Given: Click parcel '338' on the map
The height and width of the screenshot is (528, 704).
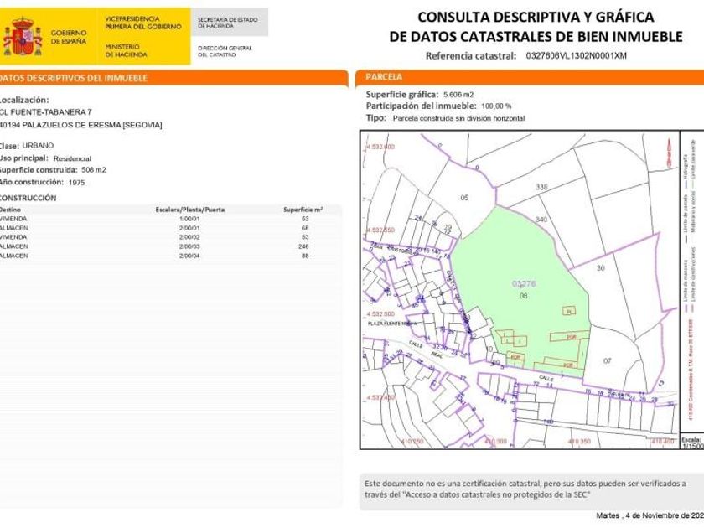Looking at the screenshot, I should tap(541, 187).
